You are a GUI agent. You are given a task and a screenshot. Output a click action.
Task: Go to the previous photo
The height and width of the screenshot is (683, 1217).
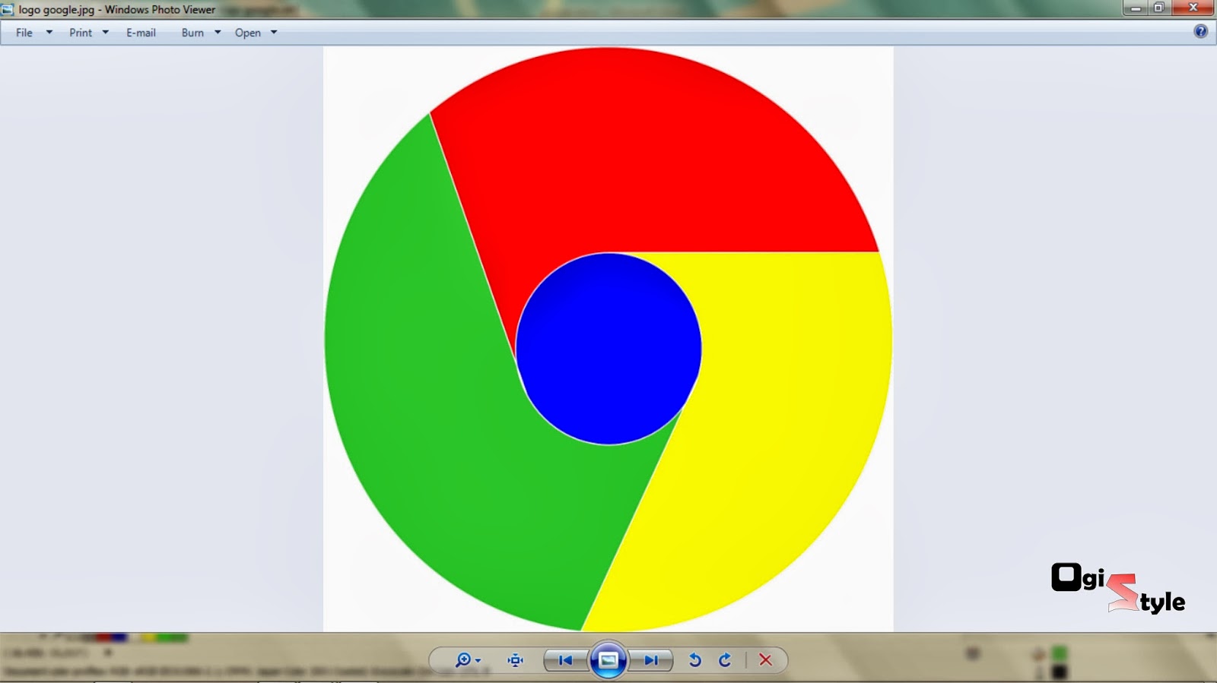click(565, 660)
